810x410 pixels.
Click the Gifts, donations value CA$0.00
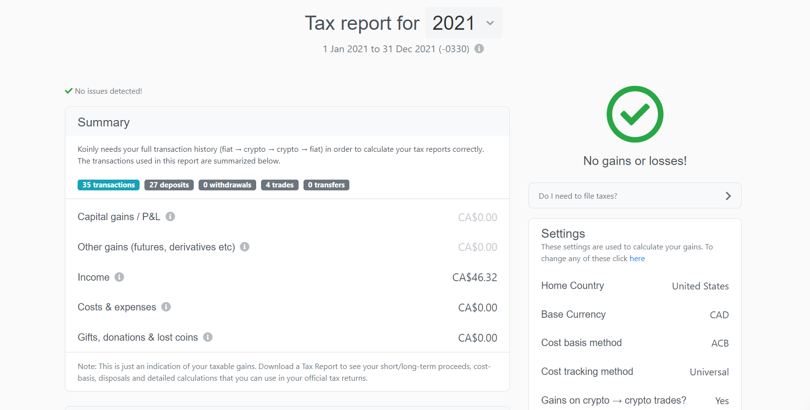(478, 338)
